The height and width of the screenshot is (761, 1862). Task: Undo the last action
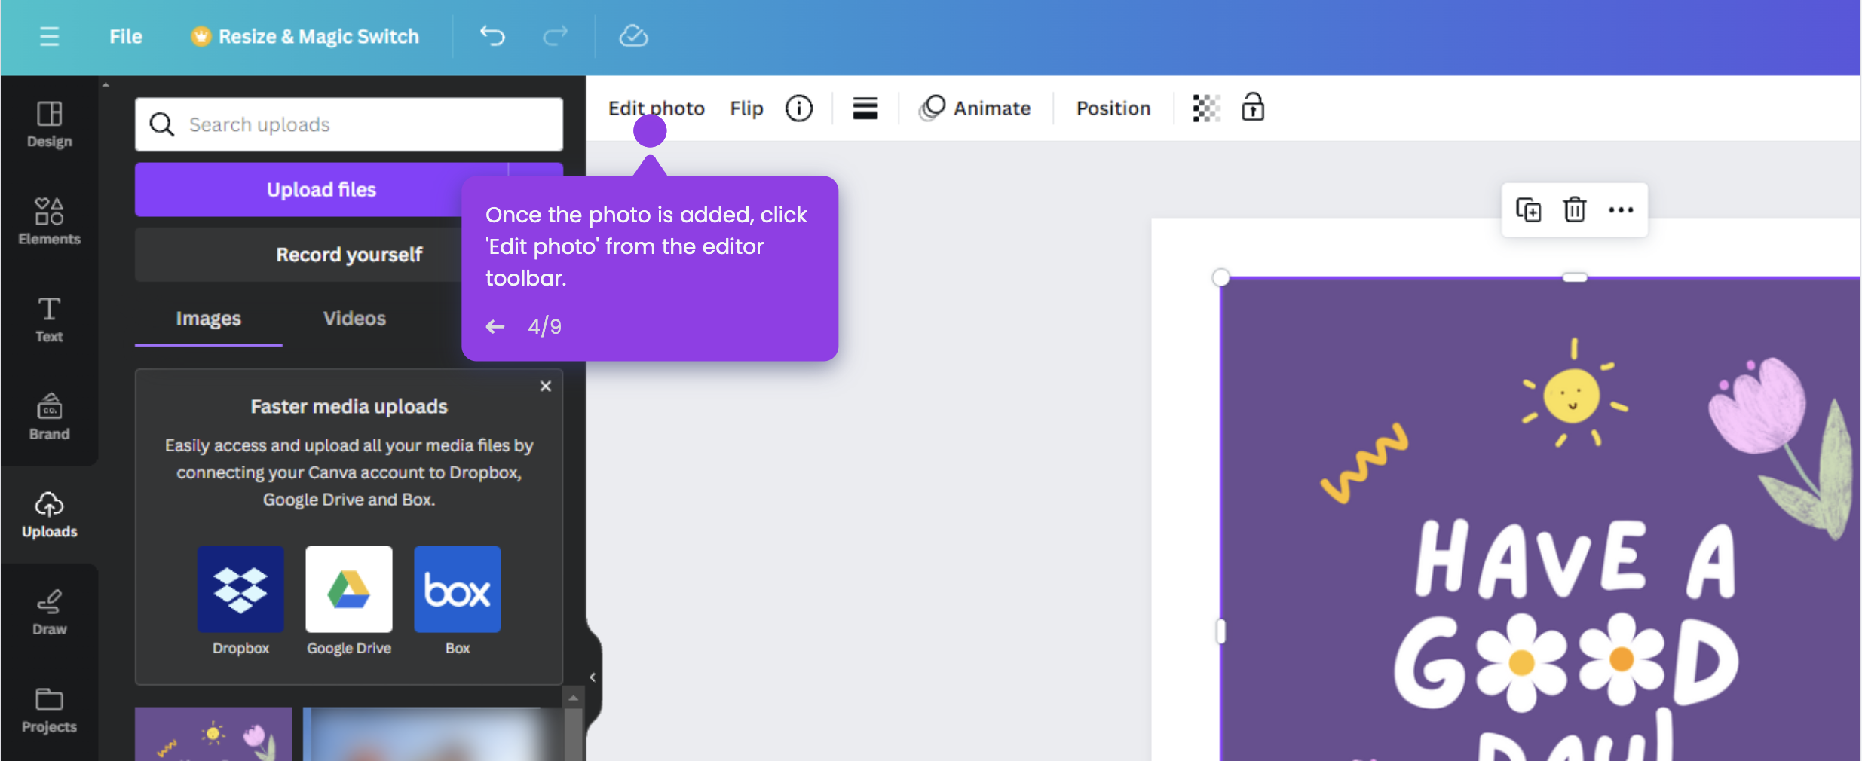click(x=492, y=35)
